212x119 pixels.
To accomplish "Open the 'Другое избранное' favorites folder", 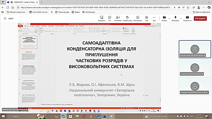I will (201, 12).
